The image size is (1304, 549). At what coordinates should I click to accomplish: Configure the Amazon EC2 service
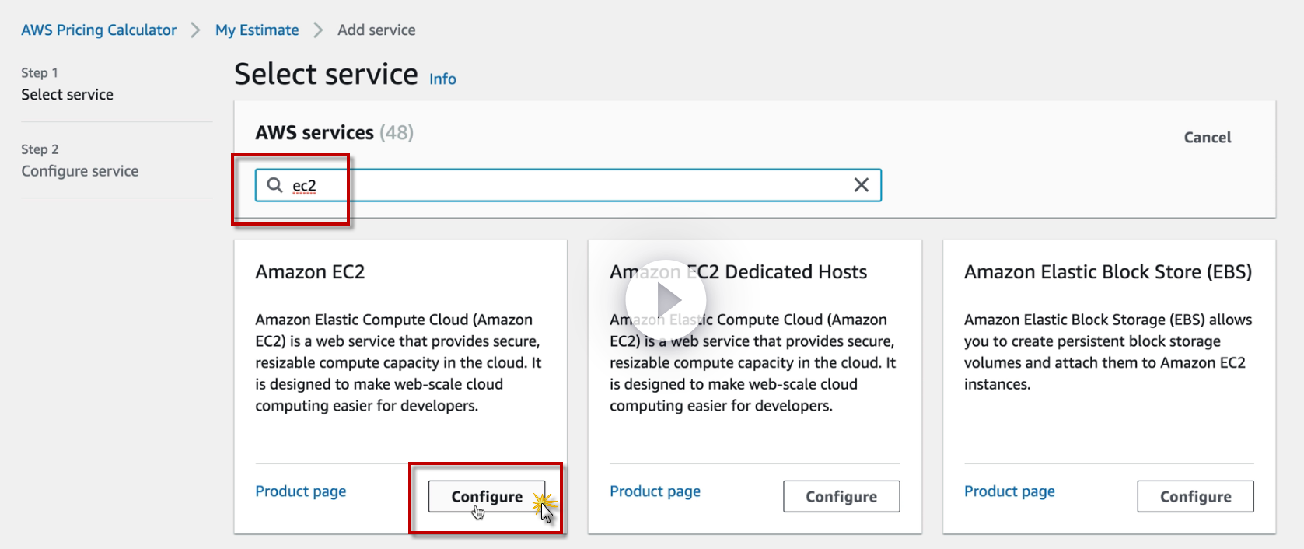click(x=487, y=497)
